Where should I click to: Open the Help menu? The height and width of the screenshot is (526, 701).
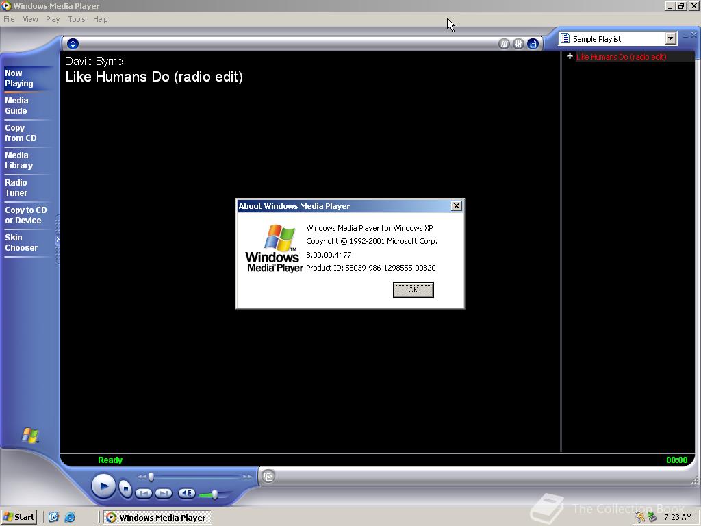101,19
